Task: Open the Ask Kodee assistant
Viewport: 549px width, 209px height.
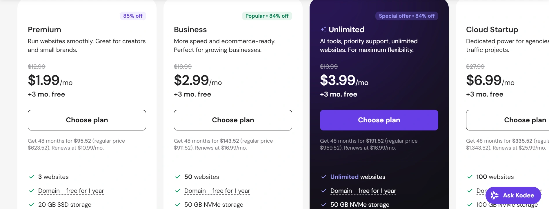Action: point(513,195)
